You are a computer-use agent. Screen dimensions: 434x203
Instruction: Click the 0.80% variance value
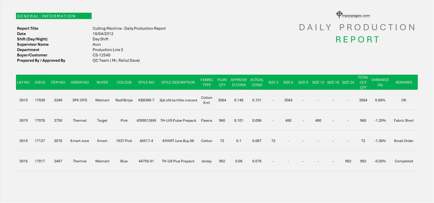[380, 100]
